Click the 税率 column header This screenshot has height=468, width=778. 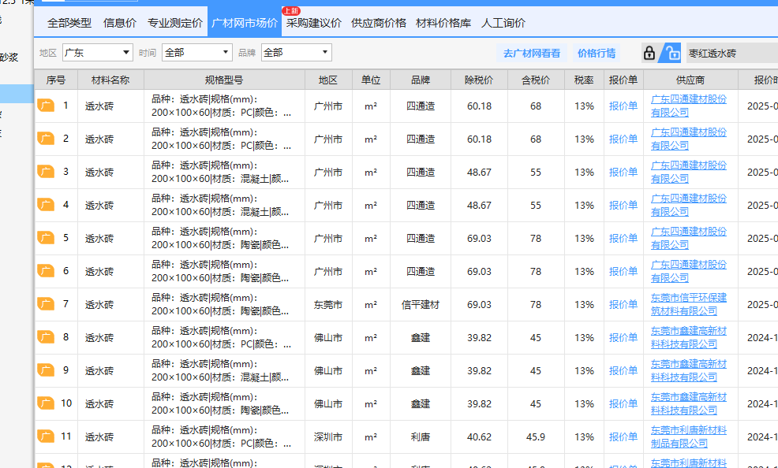[x=584, y=80]
